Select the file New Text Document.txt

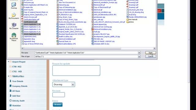click(x=67, y=2)
